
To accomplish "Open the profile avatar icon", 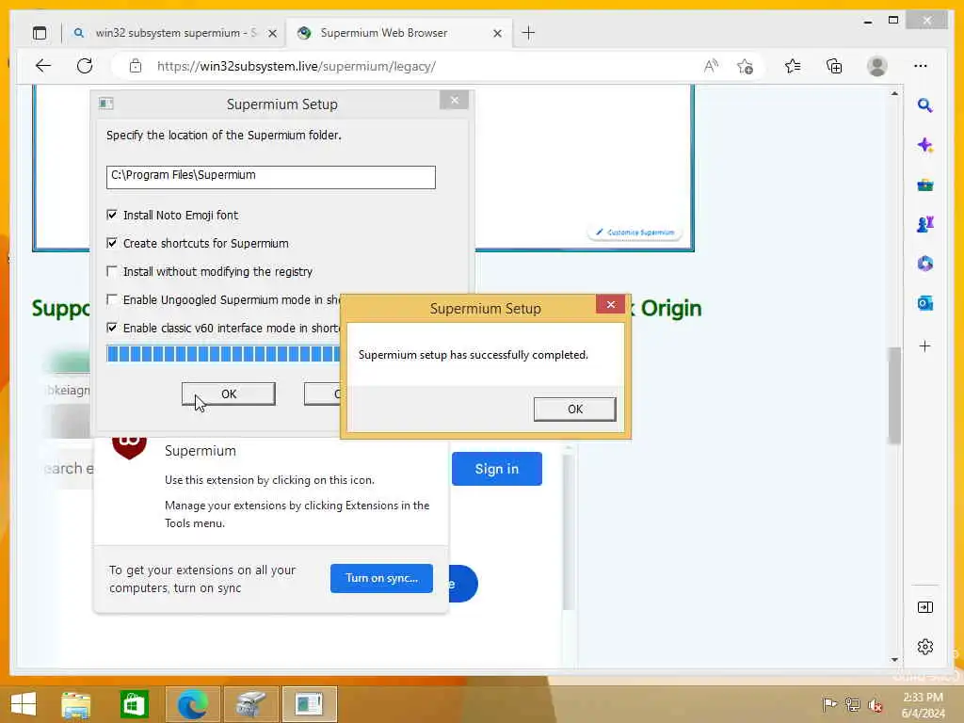I will click(877, 67).
